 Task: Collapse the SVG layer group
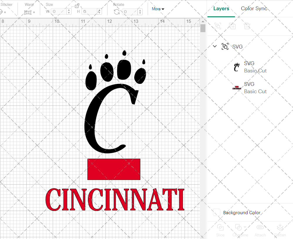tap(215, 46)
